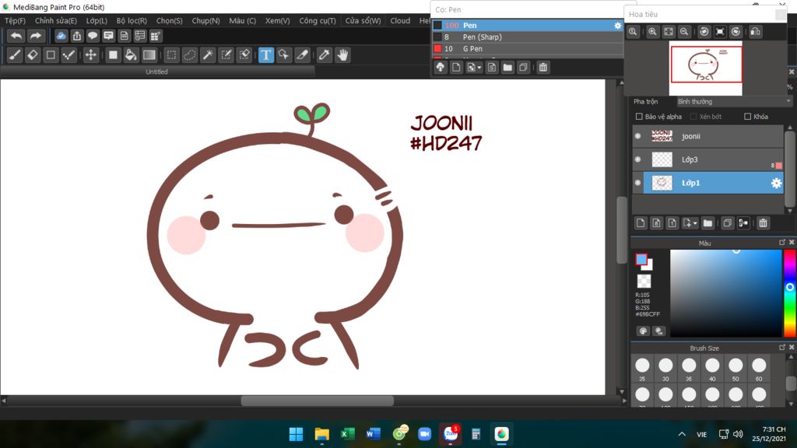
Task: Click the Redo arrow
Action: pos(35,36)
